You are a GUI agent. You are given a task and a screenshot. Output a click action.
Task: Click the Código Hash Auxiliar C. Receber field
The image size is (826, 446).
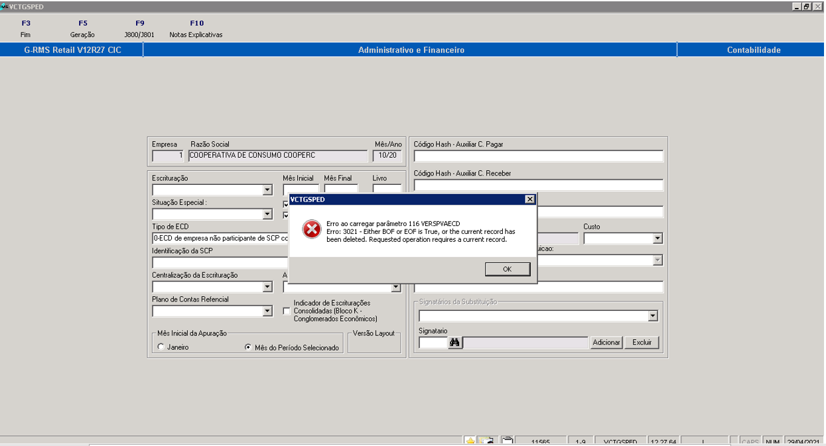[538, 185]
